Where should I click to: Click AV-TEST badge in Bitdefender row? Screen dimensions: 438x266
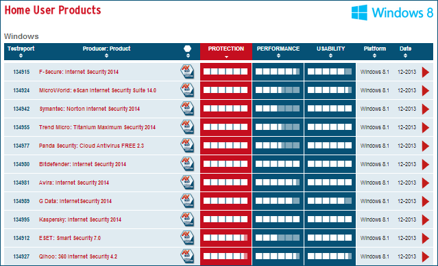tap(187, 164)
